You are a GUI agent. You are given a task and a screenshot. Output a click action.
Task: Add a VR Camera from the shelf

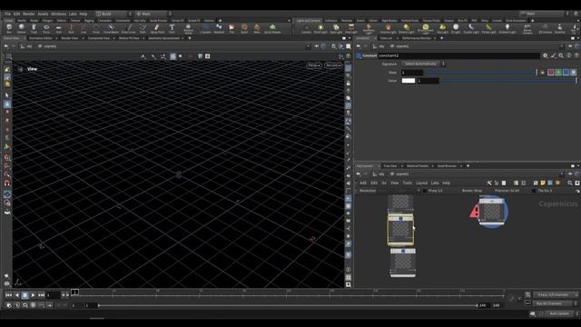click(x=545, y=28)
